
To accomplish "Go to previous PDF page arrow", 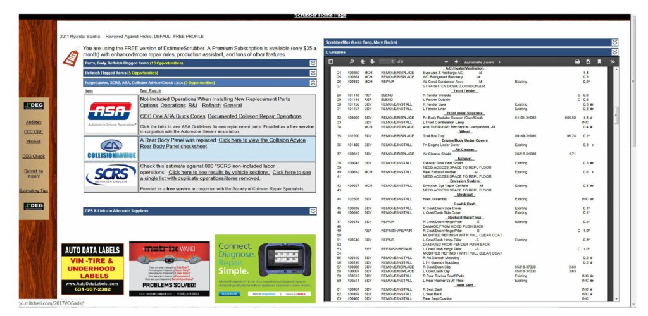I will 363,61.
